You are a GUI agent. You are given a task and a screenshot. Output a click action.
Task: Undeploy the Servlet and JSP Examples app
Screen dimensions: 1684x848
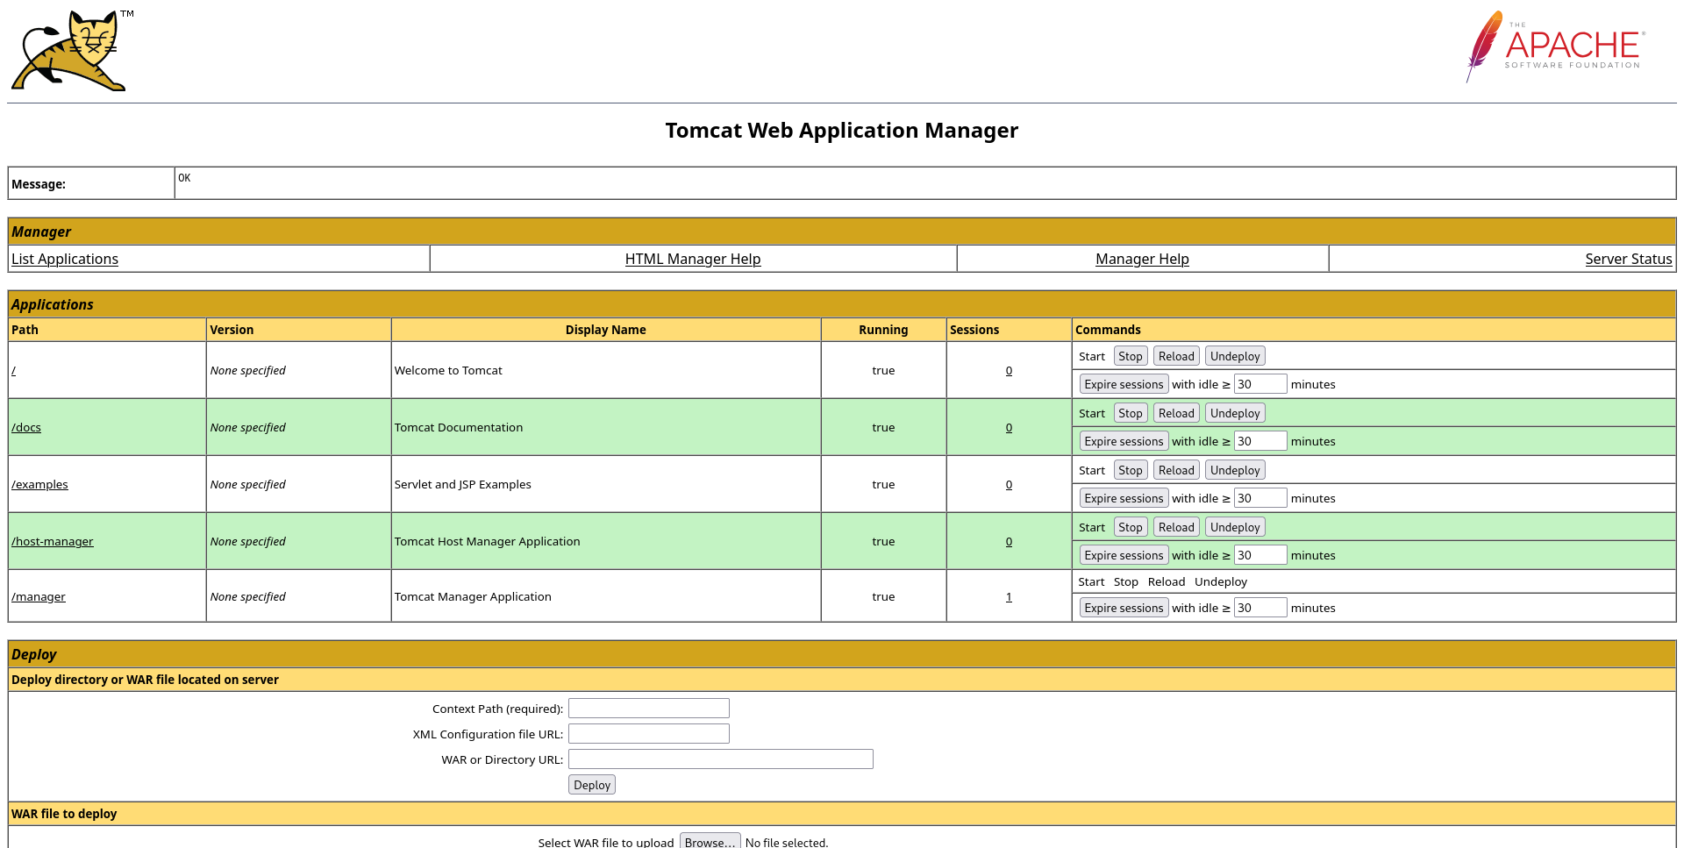[x=1235, y=470]
